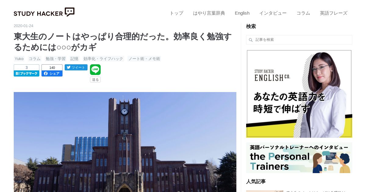Open the STUDY HACKER ENGLISH CO. banner

(299, 94)
